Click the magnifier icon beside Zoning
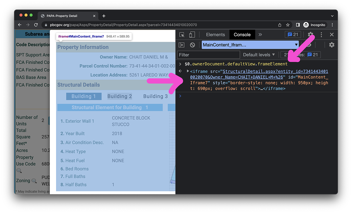Image resolution: width=352 pixels, height=213 pixels. [34, 181]
